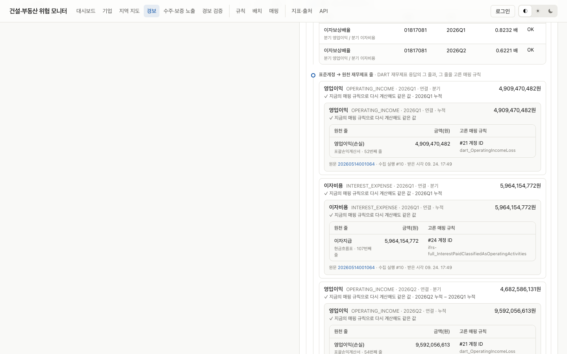This screenshot has width=567, height=354.
Task: Switch to light theme sun icon
Action: point(538,11)
